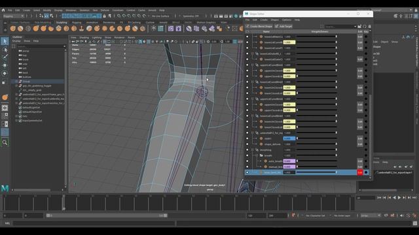Click the freeze snowflake icon on Sculpting shelf
Viewport: 419px width, 235px height.
point(153,29)
